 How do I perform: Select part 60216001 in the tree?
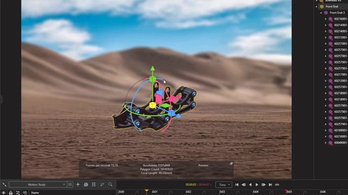[x=341, y=19]
